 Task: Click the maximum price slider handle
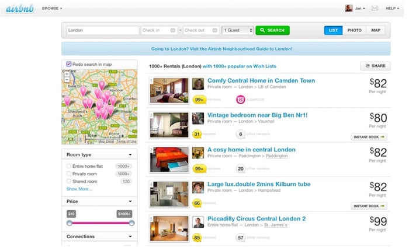131,223
